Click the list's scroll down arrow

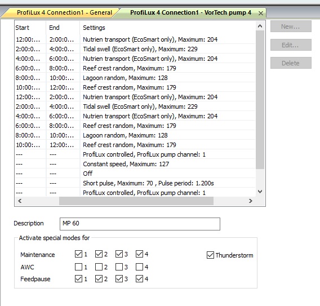coord(260,192)
